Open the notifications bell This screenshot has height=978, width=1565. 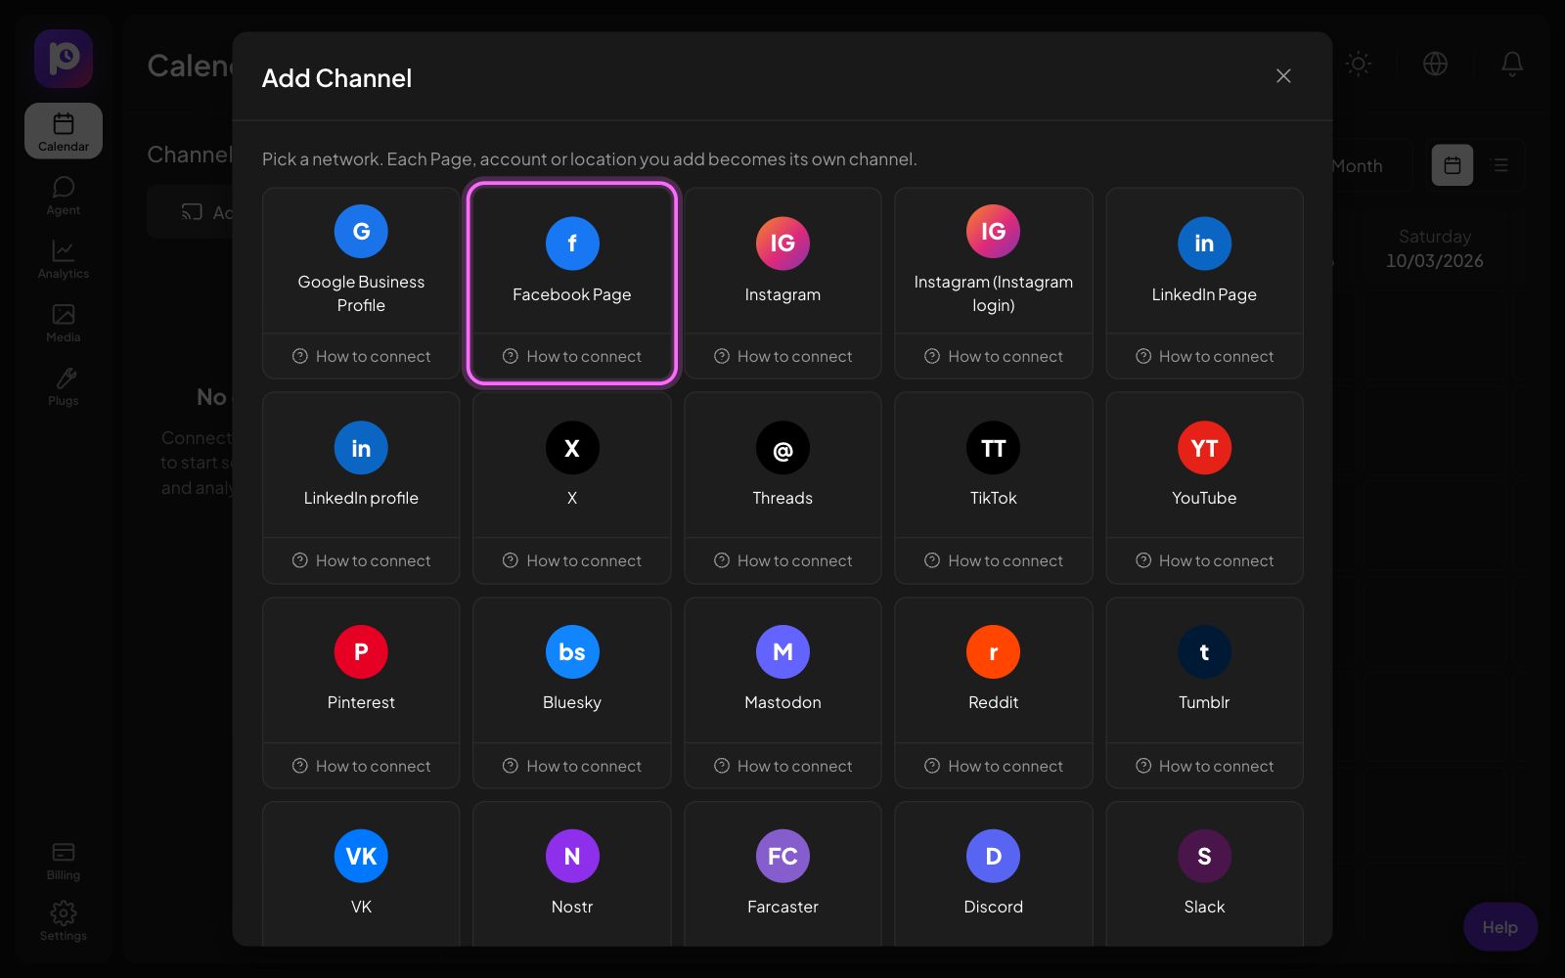click(1512, 64)
